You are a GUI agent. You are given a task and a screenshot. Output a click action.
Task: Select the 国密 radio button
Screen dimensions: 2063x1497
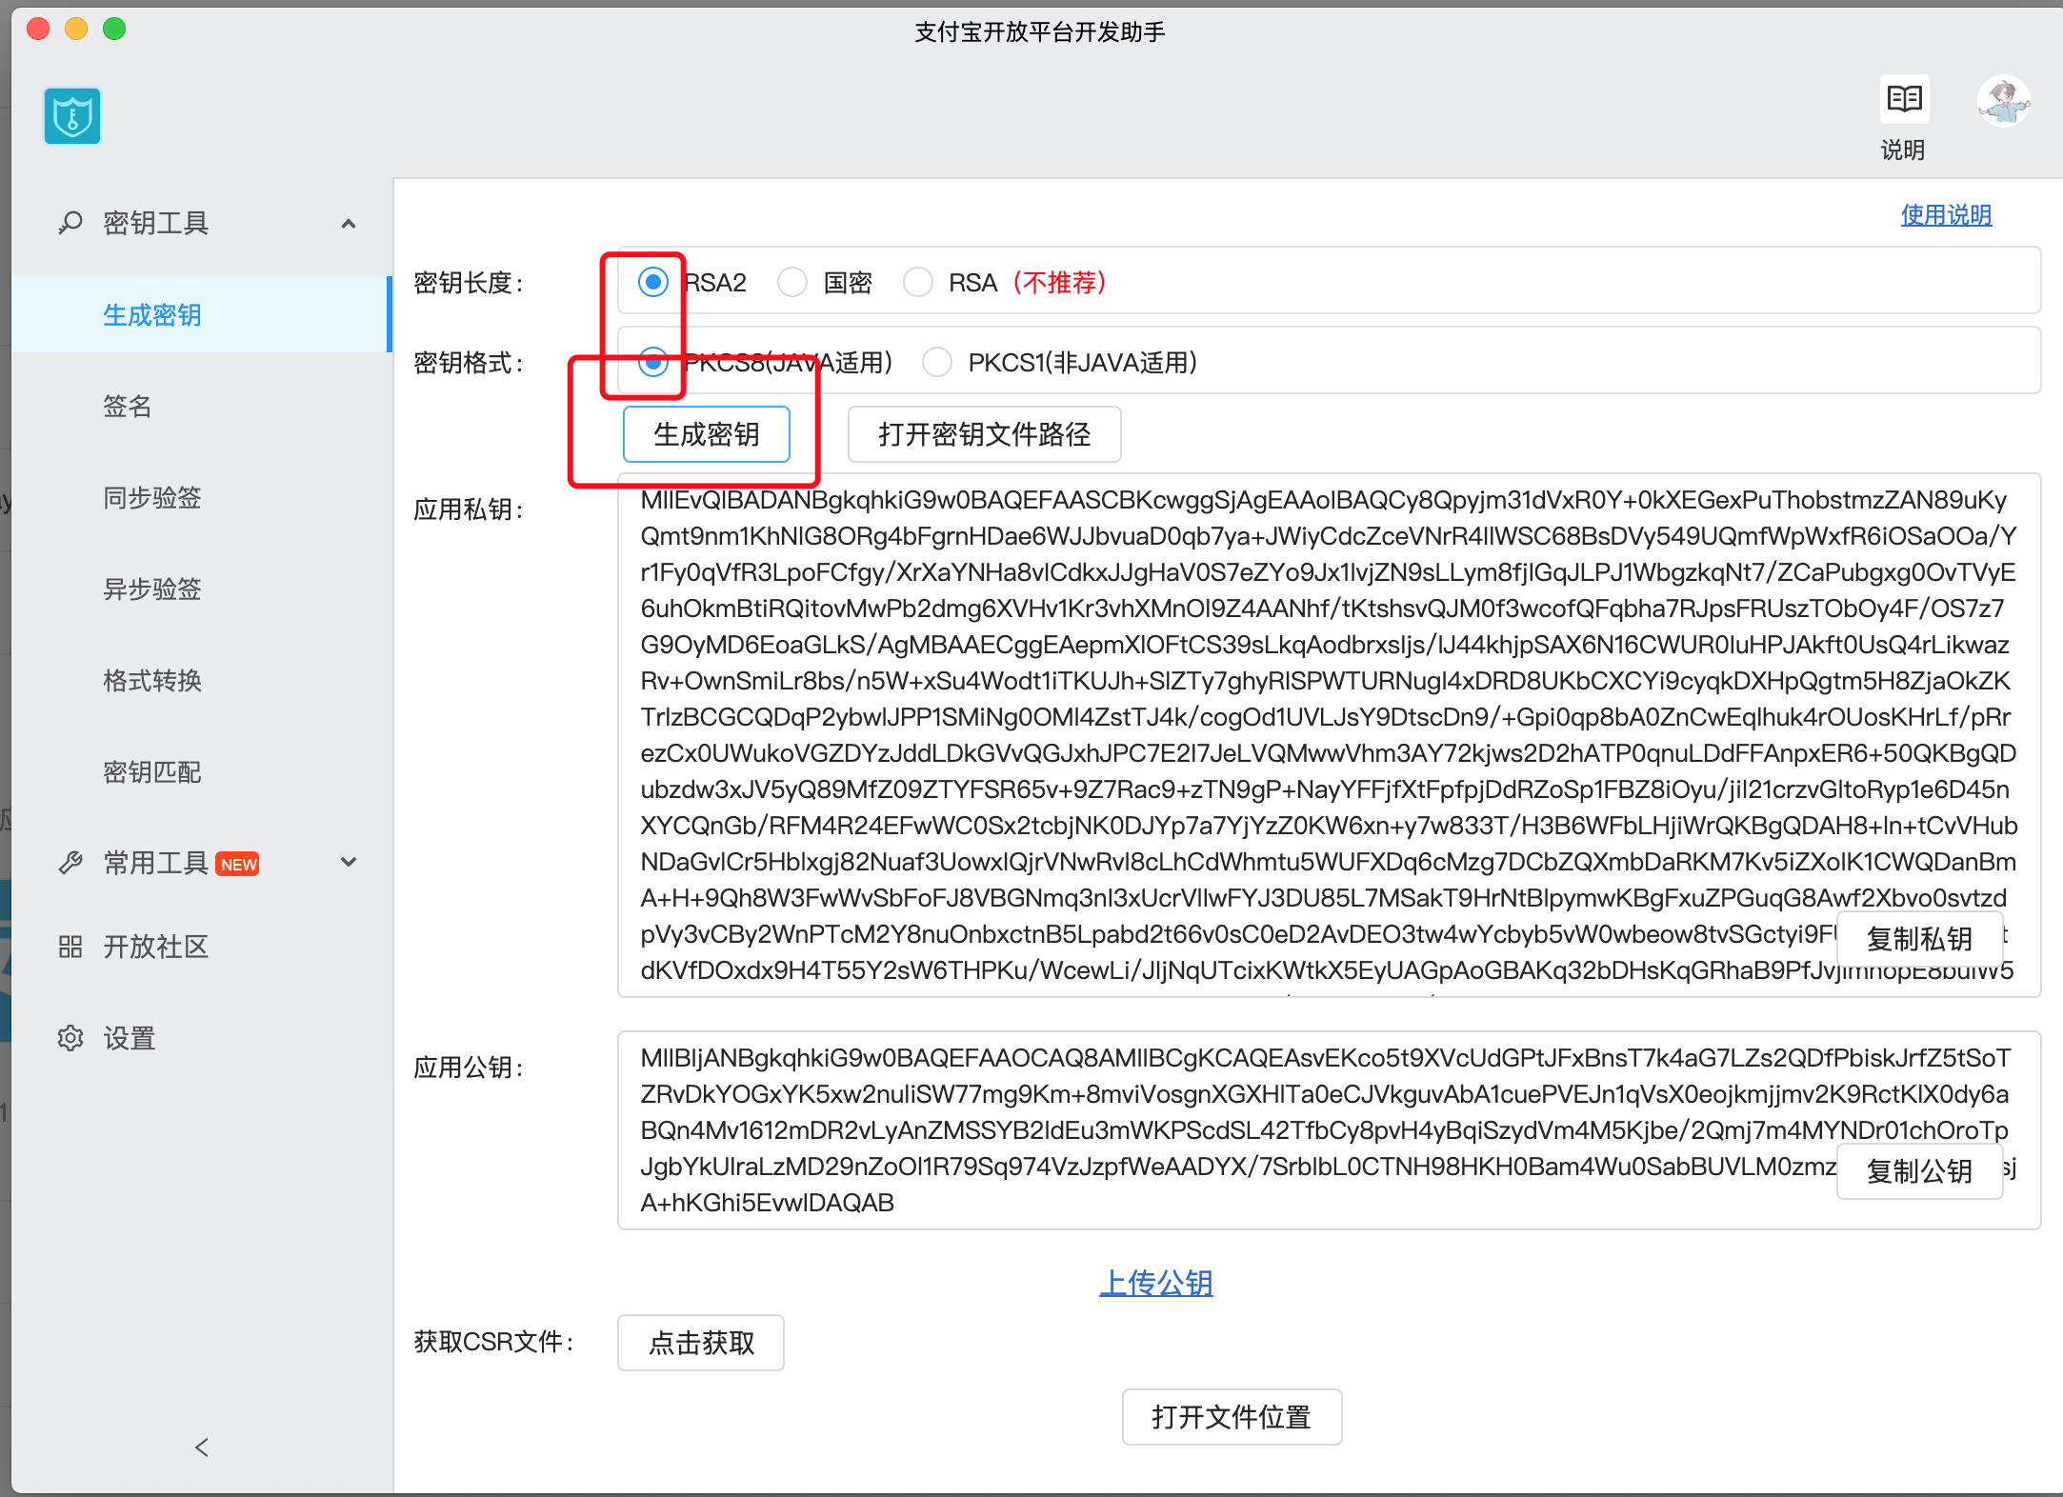pos(792,283)
